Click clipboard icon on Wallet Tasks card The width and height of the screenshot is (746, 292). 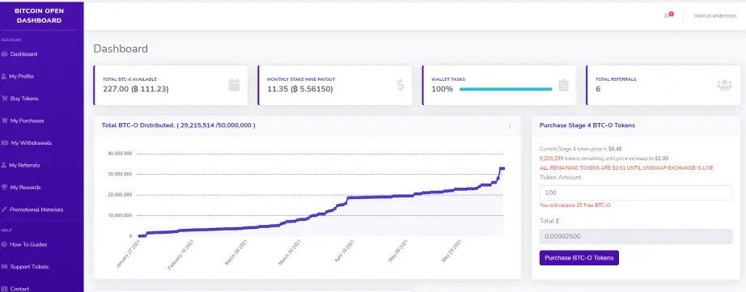pyautogui.click(x=563, y=85)
